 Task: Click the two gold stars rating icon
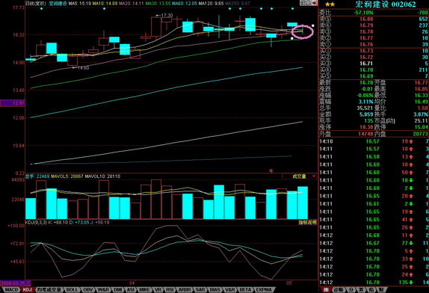(330, 4)
